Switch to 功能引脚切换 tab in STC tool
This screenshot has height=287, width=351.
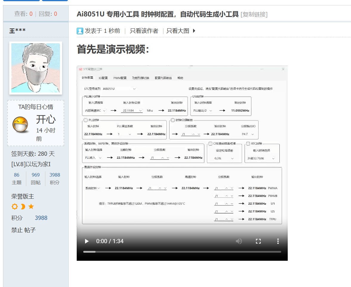(141, 78)
